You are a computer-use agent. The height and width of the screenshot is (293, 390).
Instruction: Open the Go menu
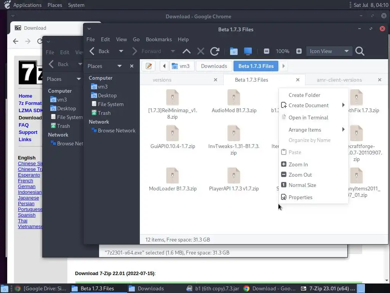pos(136,39)
